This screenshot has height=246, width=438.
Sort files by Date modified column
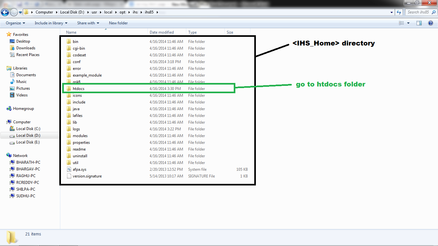(x=161, y=32)
